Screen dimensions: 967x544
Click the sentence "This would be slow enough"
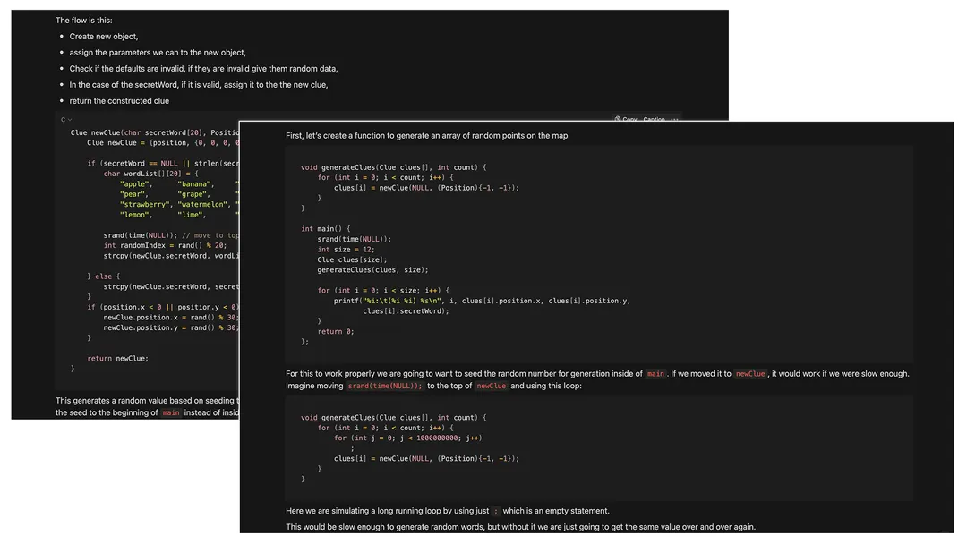(x=520, y=527)
